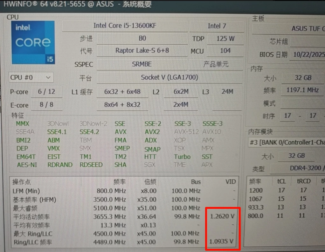This screenshot has width=325, height=252.
Task: Click the E-core count 8 / 8
Action: pos(46,105)
